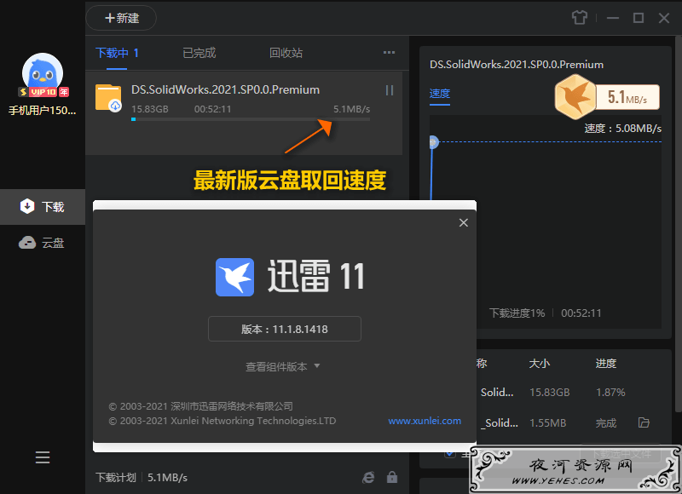Click the 下载进度1% text
Screen dimensions: 682x494
(x=517, y=313)
